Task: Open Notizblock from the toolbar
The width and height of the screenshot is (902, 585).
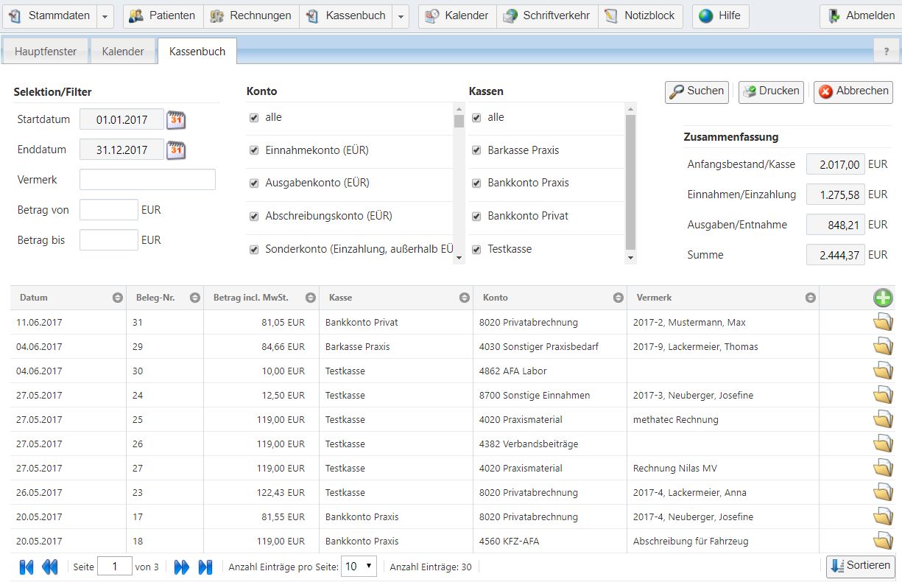Action: click(640, 15)
